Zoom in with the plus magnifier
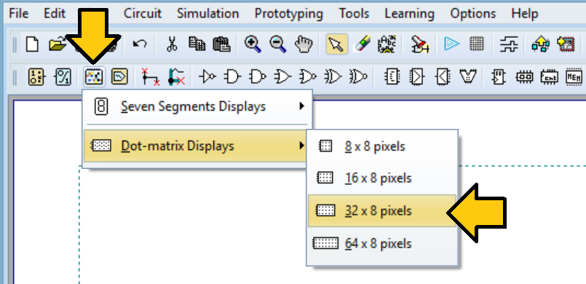The width and height of the screenshot is (586, 284). (253, 44)
